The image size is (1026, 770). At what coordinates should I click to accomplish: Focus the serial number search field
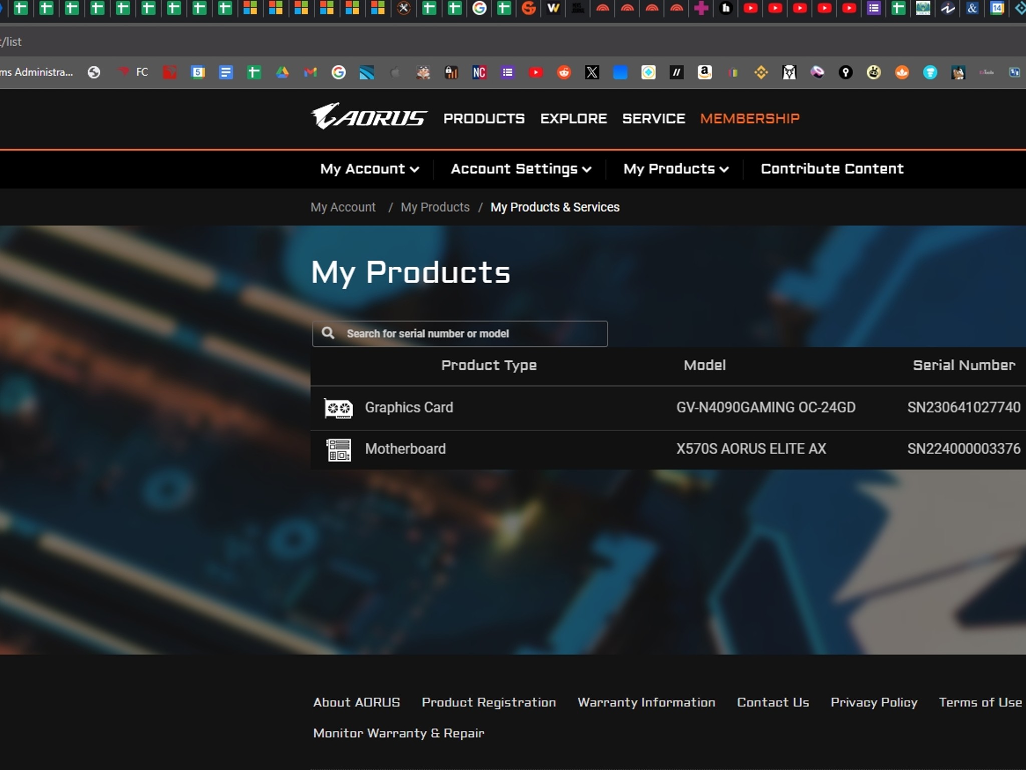click(x=460, y=334)
